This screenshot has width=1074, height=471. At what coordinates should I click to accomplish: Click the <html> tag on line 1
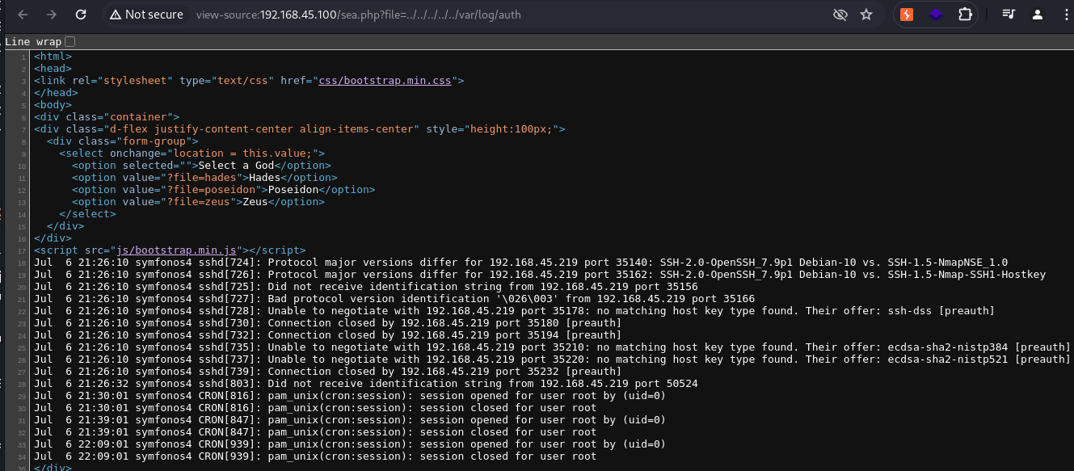[53, 57]
